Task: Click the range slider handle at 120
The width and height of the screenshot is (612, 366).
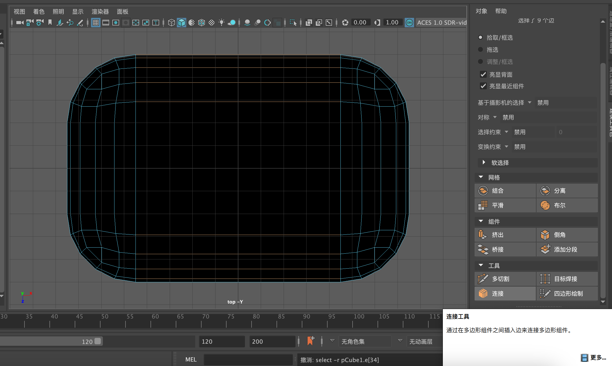Action: (98, 341)
